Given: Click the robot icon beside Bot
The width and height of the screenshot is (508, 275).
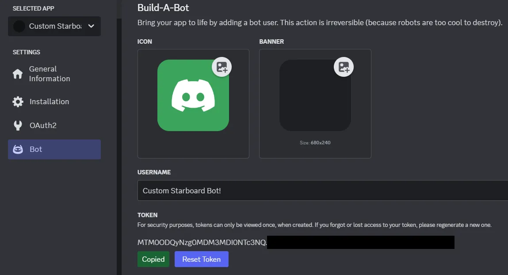Looking at the screenshot, I should (x=18, y=149).
